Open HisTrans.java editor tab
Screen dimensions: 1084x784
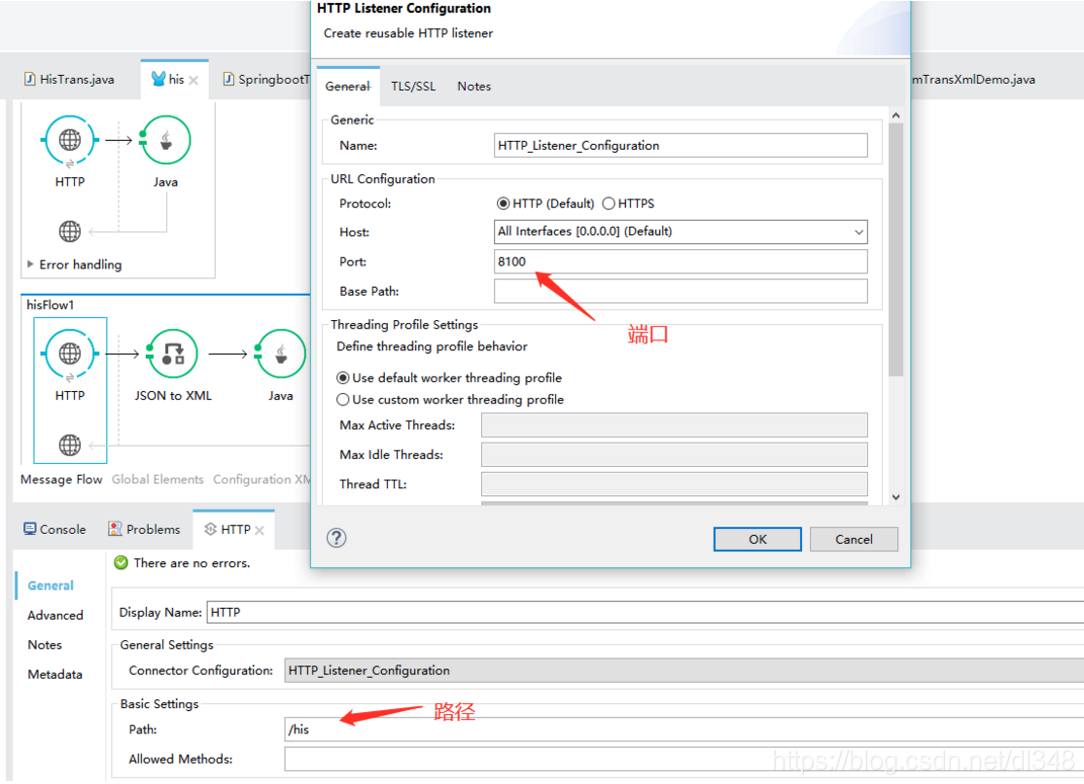click(x=70, y=79)
